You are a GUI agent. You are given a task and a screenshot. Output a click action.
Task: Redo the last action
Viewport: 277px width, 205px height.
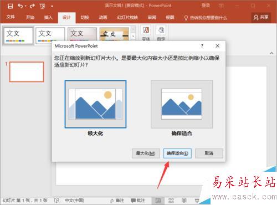coord(32,6)
